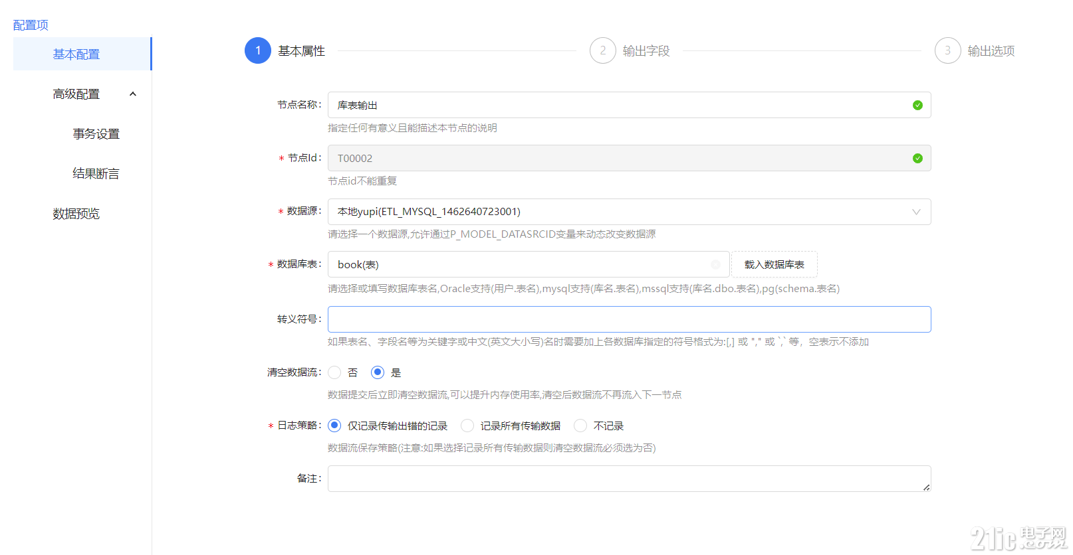Focus the 转义符号 input field

(x=629, y=319)
